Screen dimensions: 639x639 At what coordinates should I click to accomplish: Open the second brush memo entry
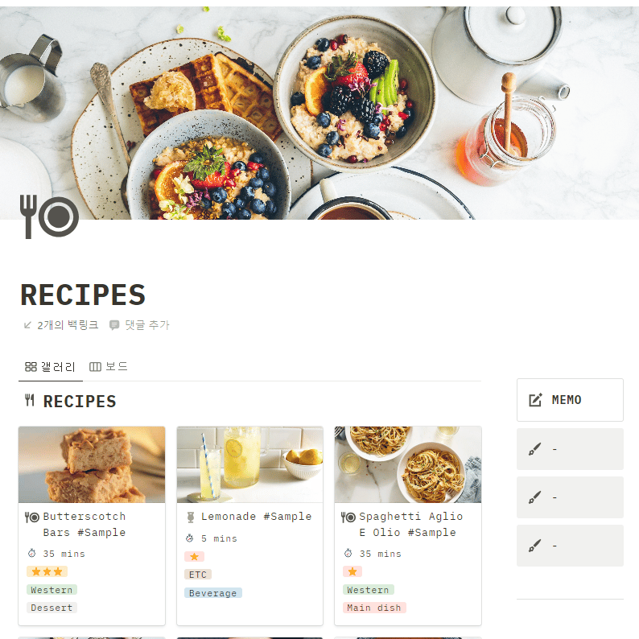click(x=570, y=497)
